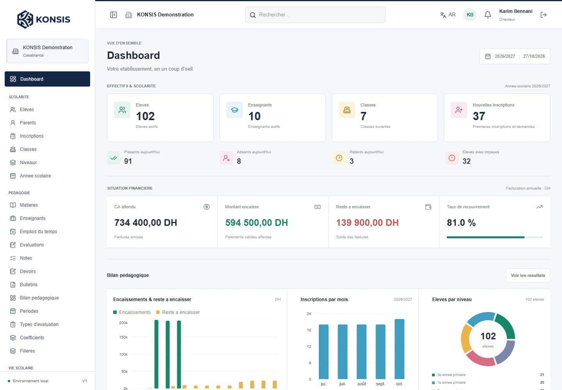Select Bulletins from the sidebar

[47, 285]
